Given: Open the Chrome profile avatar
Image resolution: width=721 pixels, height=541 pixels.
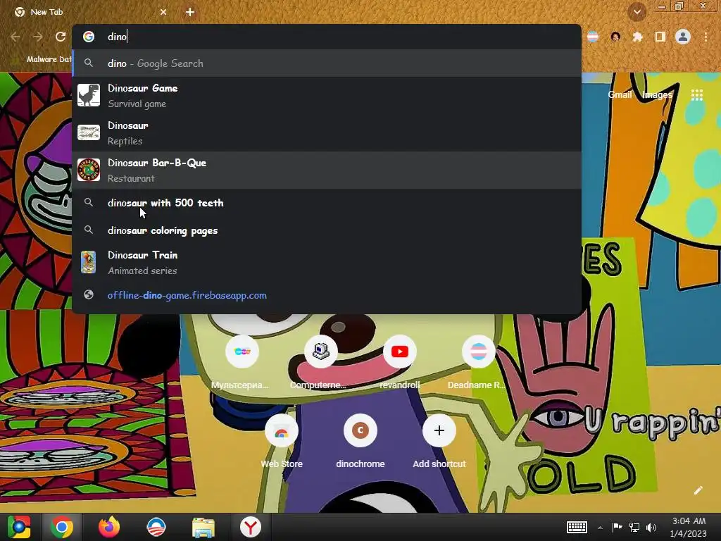Looking at the screenshot, I should [683, 37].
